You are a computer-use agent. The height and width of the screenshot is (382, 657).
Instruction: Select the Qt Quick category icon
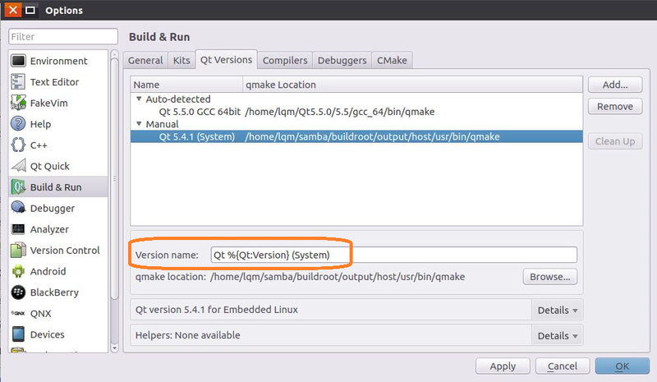click(19, 166)
